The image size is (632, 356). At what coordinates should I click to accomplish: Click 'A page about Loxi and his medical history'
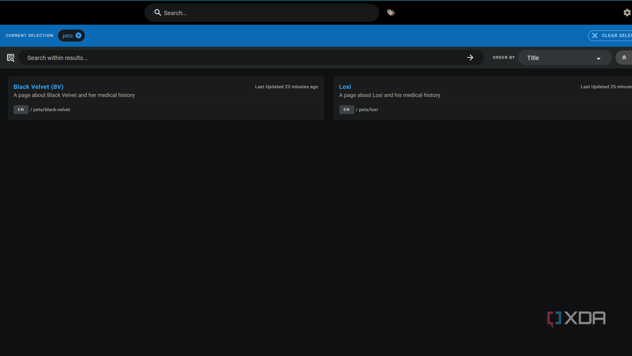point(390,95)
